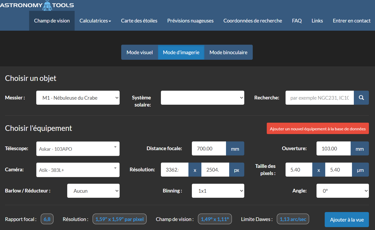
Task: Open the Barlow / Réducteur dropdown
Action: point(93,191)
